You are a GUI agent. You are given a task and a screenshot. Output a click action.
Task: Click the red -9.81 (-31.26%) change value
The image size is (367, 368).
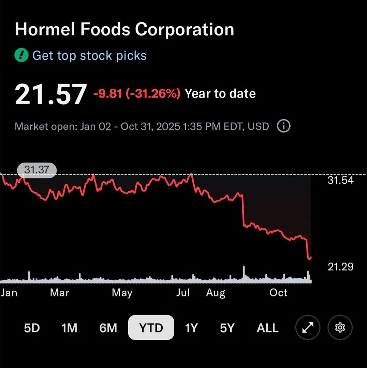pyautogui.click(x=136, y=94)
